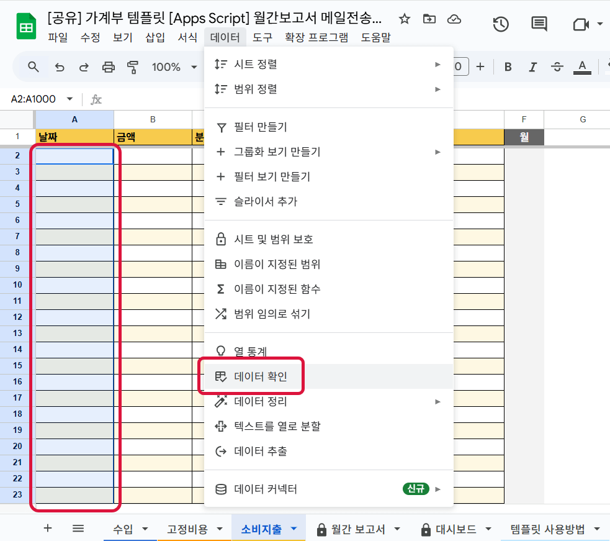Click the add new sheet plus button
The image size is (610, 541).
click(48, 529)
